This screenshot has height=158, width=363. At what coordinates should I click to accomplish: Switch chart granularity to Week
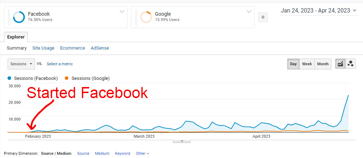307,64
